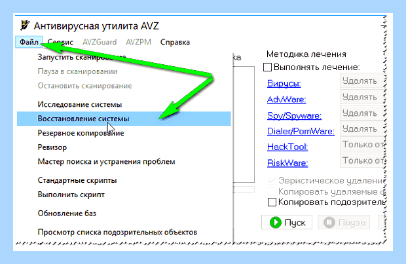
Task: Open the AVZPM menu
Action: click(x=138, y=42)
